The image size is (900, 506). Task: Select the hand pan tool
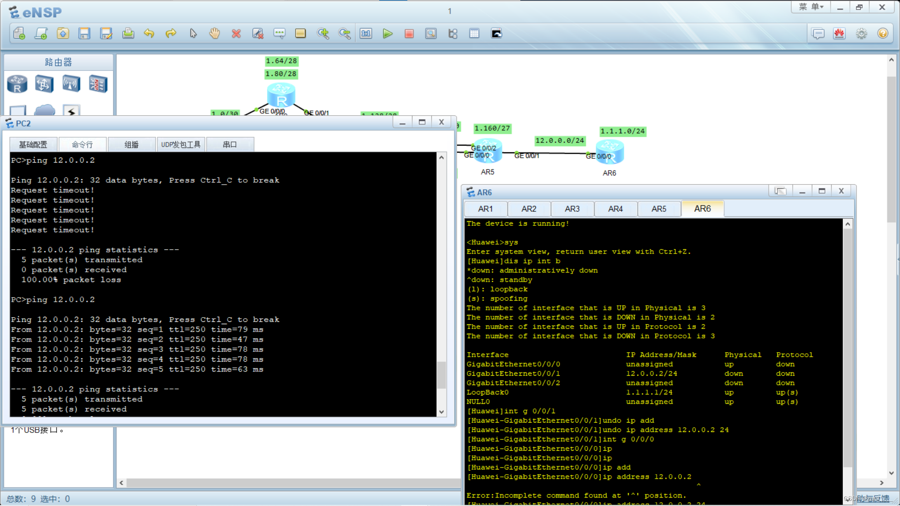point(215,33)
